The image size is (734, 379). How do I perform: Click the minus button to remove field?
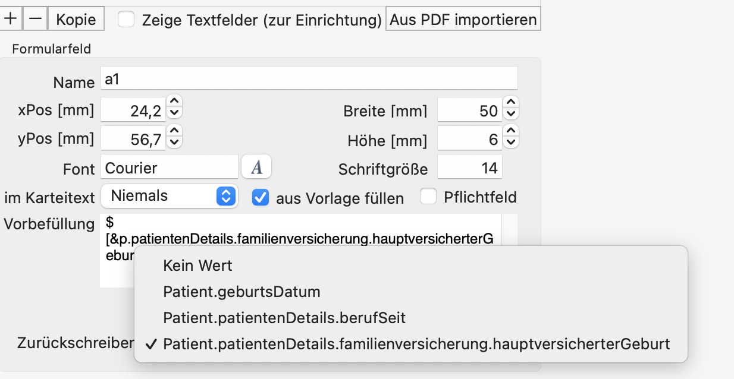(x=36, y=19)
